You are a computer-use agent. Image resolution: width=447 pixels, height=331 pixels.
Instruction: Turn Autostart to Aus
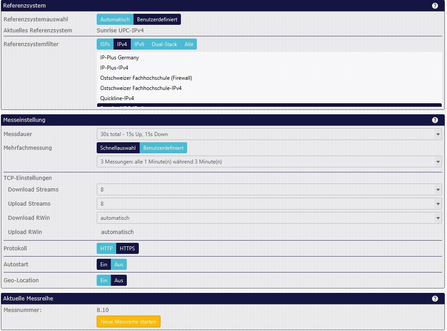[x=118, y=265]
